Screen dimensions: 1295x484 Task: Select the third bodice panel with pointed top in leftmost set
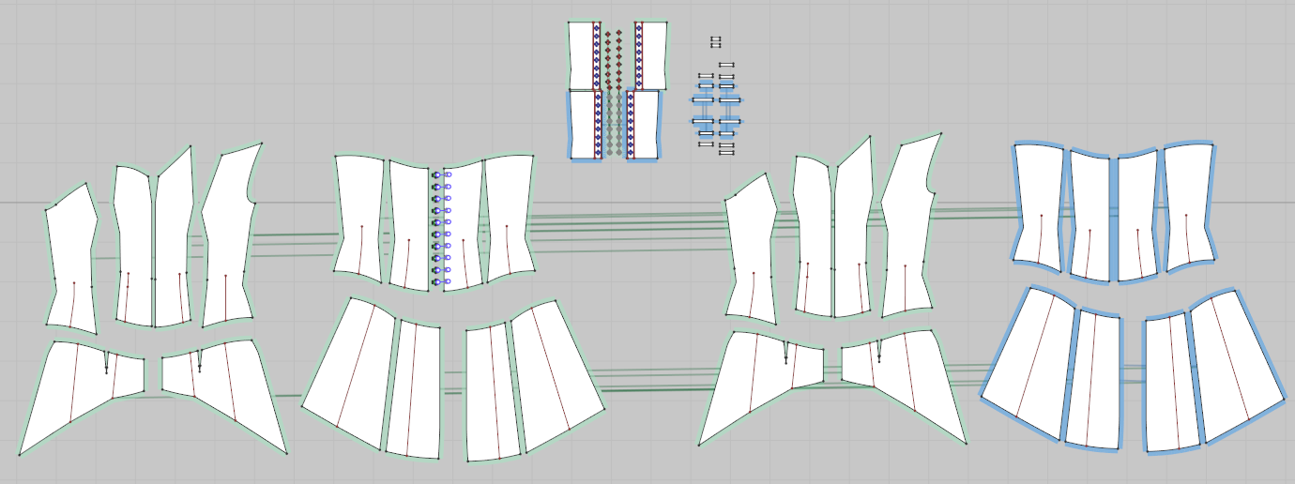coord(173,239)
